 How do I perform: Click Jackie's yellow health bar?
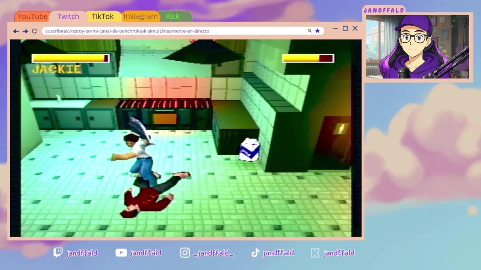(x=71, y=58)
